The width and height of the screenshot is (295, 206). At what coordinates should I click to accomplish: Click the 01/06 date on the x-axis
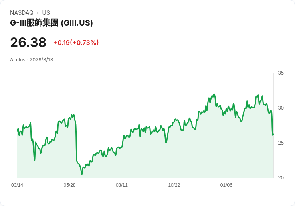pos(226,185)
